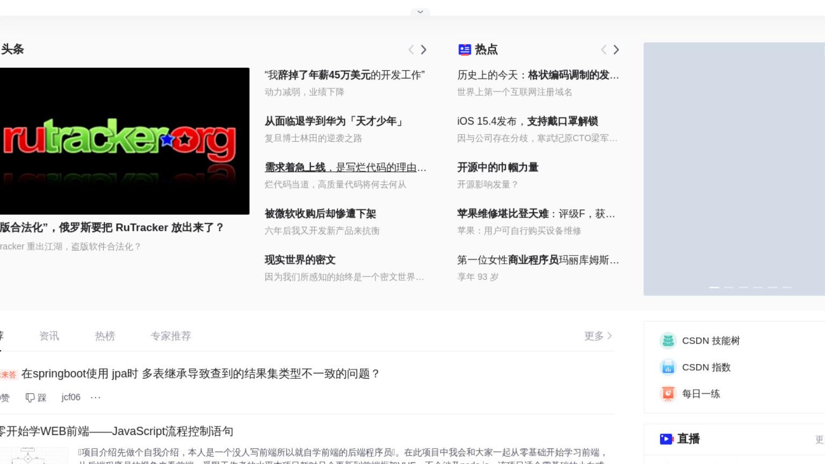Open the rutracker.org headline image
825x464 pixels.
[125, 141]
